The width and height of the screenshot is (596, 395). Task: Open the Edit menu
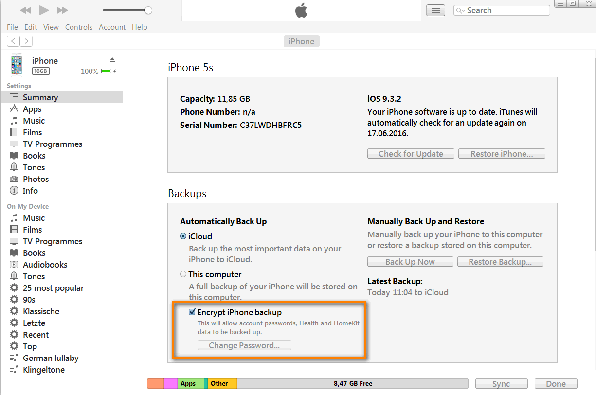click(31, 27)
